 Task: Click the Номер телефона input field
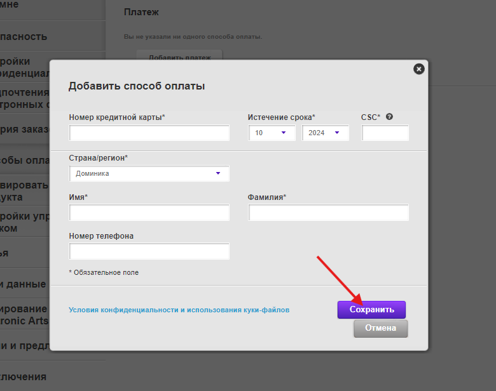(x=149, y=251)
